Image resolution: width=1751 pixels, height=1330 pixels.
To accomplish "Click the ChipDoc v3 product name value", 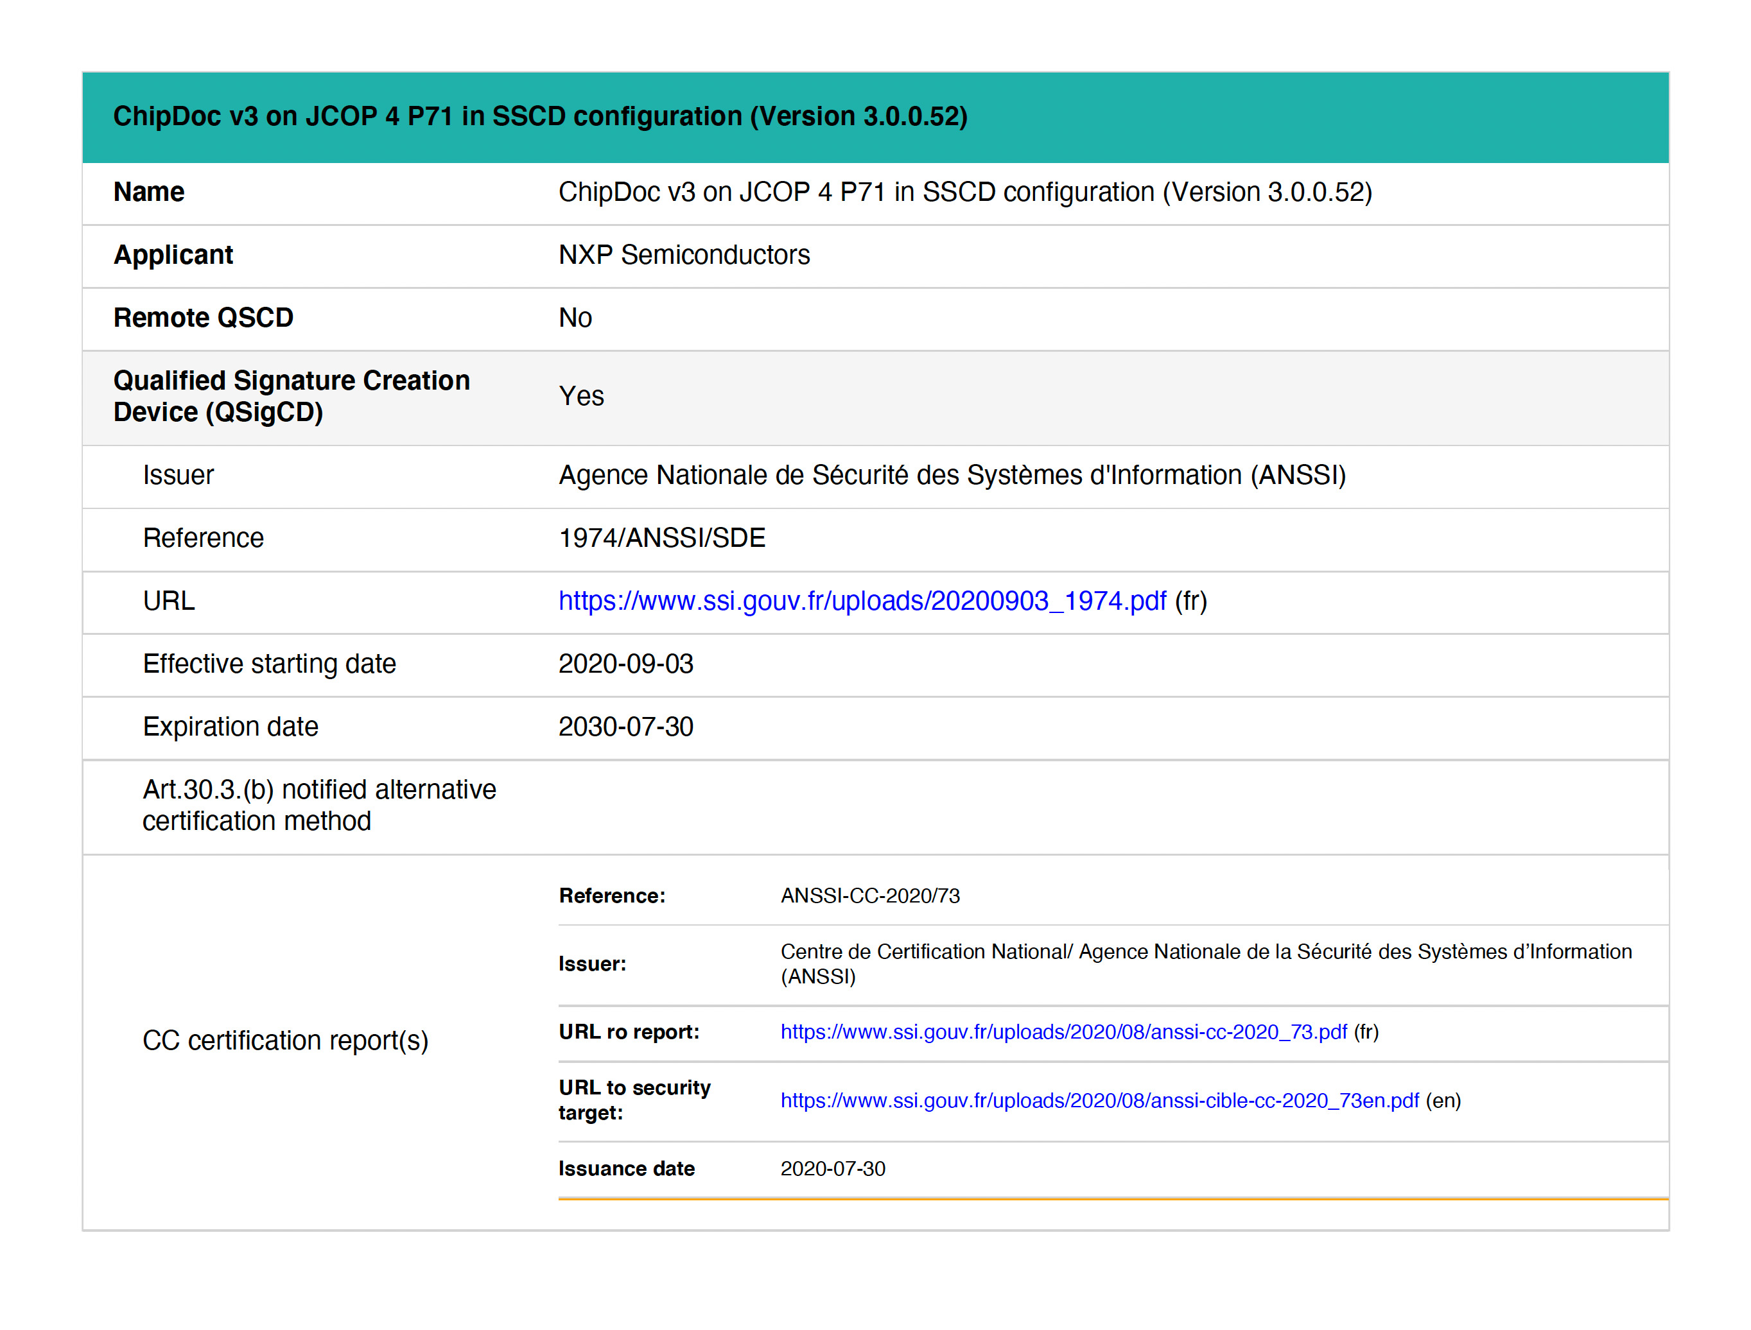I will 964,193.
